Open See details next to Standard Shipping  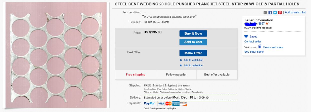184,86
